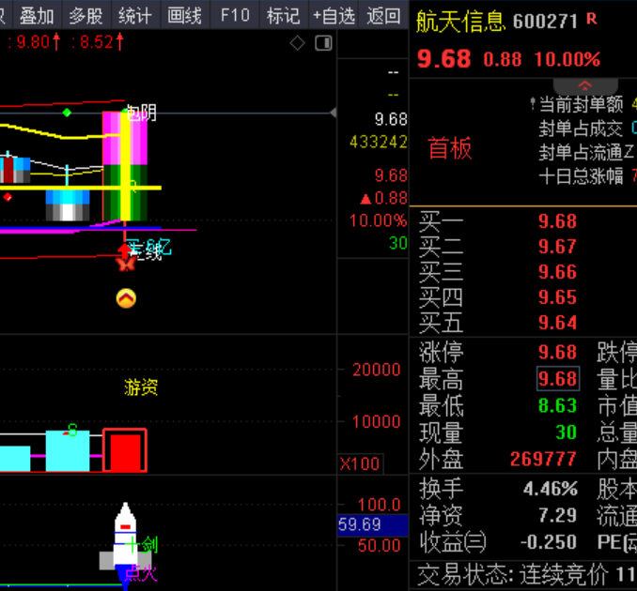This screenshot has height=591, width=637.
Task: Click the 游资 label in the volume pane
Action: (141, 387)
